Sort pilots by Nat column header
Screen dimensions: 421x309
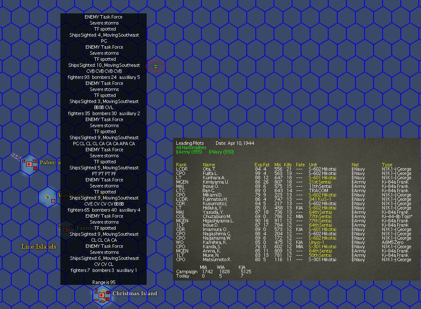355,165
